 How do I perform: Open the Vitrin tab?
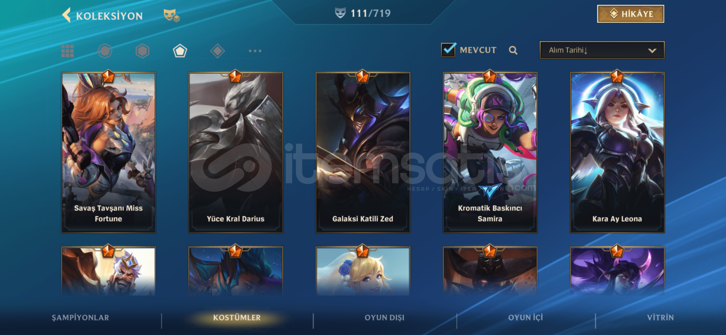(660, 318)
